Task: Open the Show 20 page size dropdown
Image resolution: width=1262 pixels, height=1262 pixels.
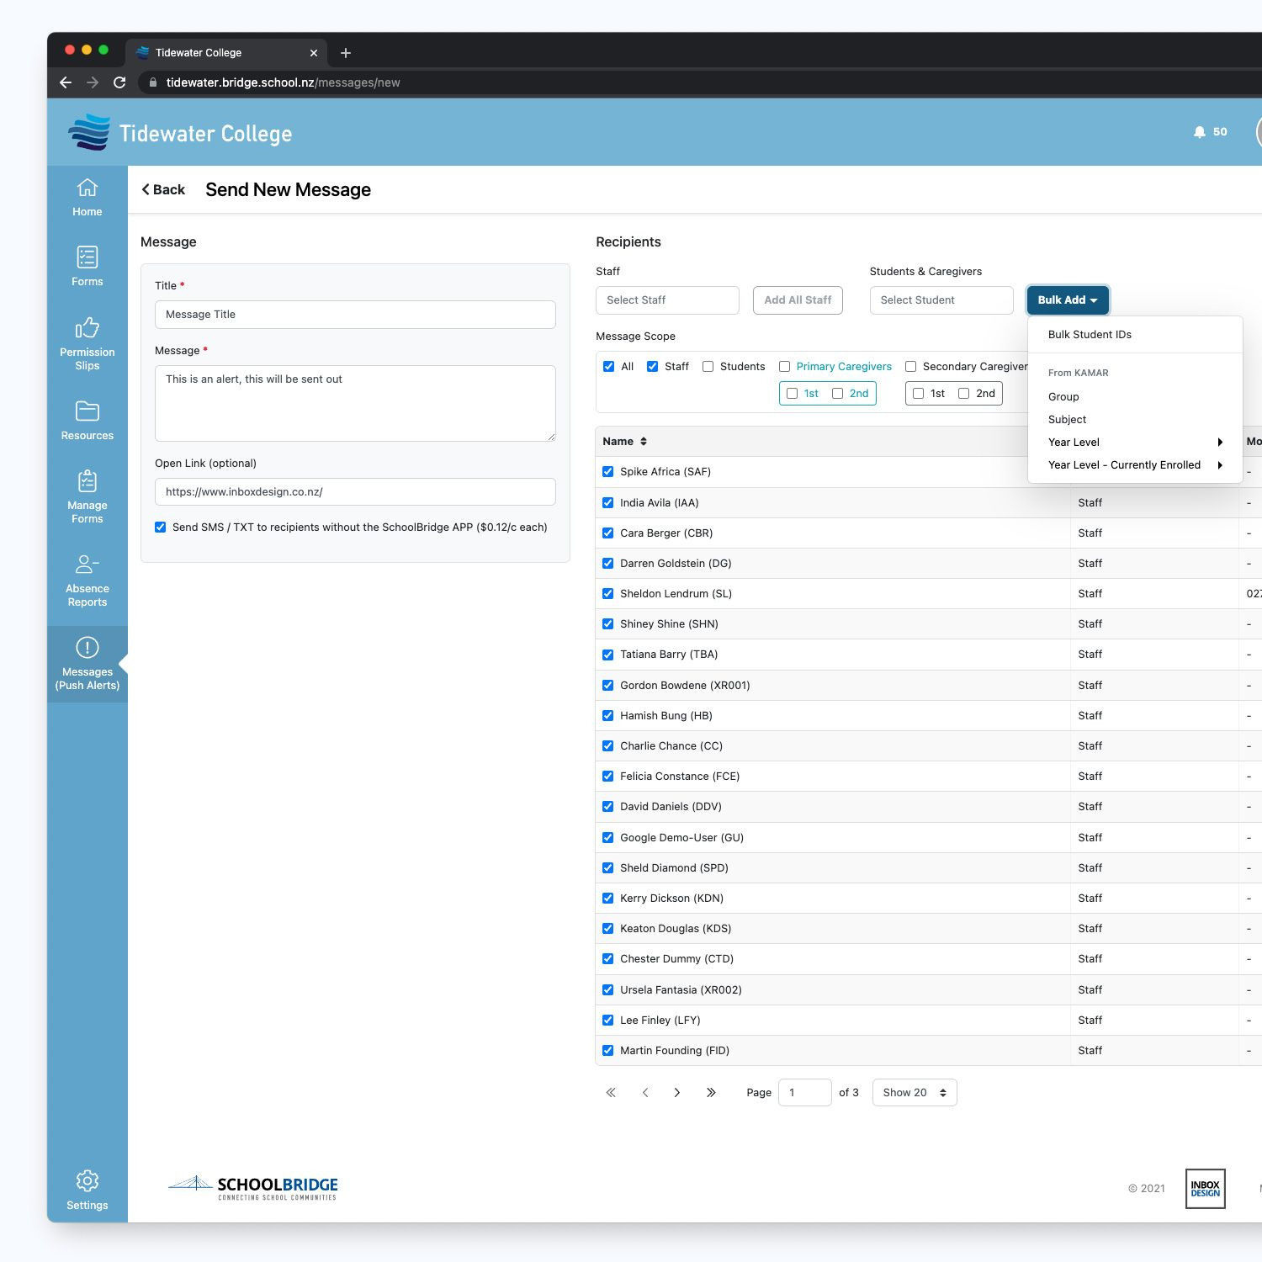Action: point(914,1092)
